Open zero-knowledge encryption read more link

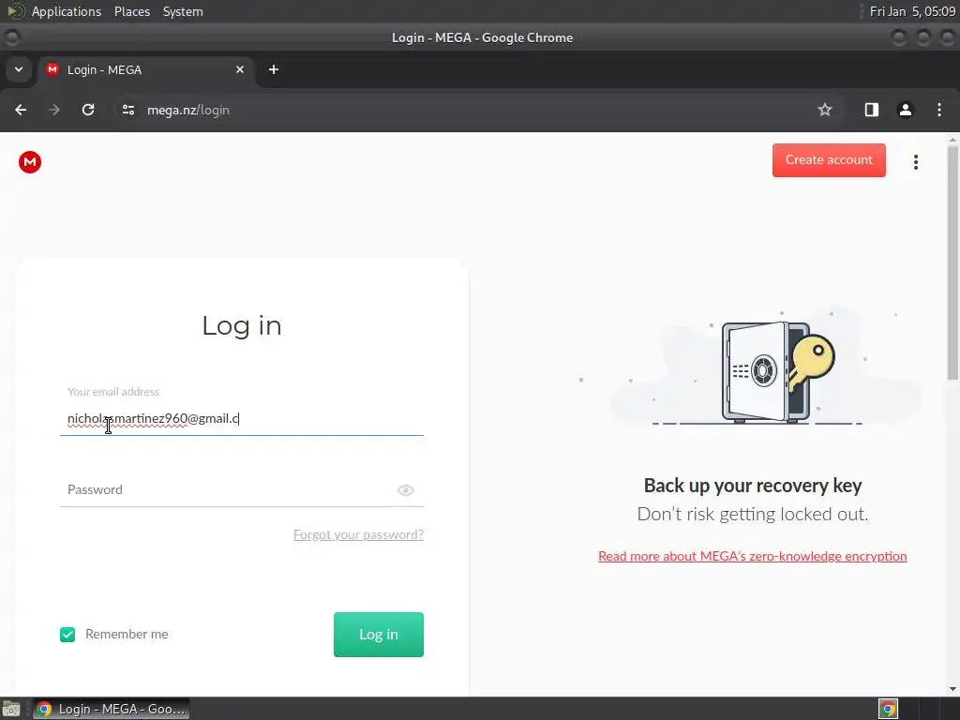click(753, 556)
